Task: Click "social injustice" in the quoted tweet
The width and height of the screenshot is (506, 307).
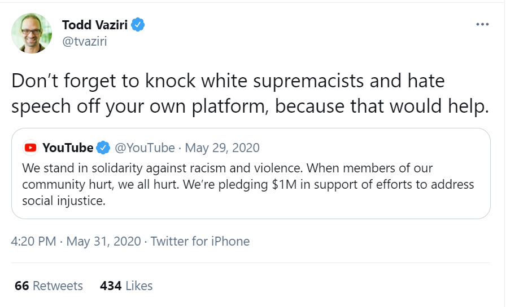Action: (x=64, y=201)
